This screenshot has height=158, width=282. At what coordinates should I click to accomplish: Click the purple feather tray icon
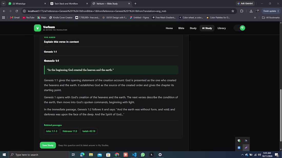tap(246, 148)
